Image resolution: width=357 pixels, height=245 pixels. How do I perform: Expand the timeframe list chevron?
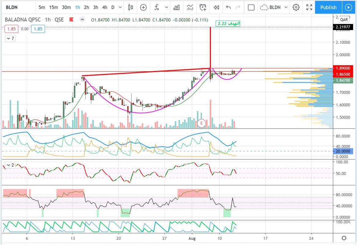121,7
